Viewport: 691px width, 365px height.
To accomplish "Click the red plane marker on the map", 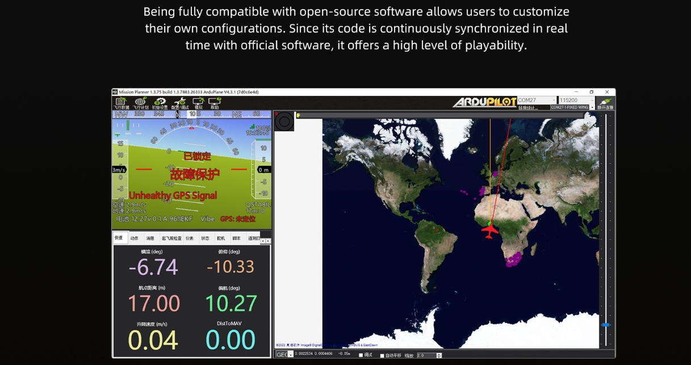I will pyautogui.click(x=490, y=230).
